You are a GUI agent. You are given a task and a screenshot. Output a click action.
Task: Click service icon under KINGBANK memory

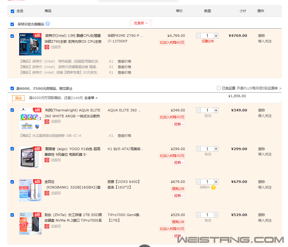(47, 193)
